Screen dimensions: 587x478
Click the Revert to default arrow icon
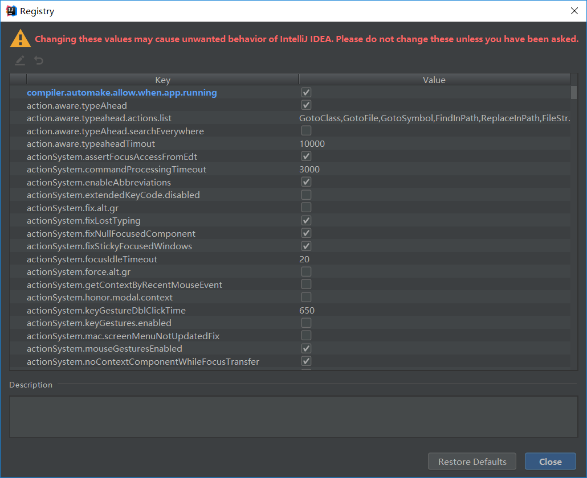click(x=39, y=60)
